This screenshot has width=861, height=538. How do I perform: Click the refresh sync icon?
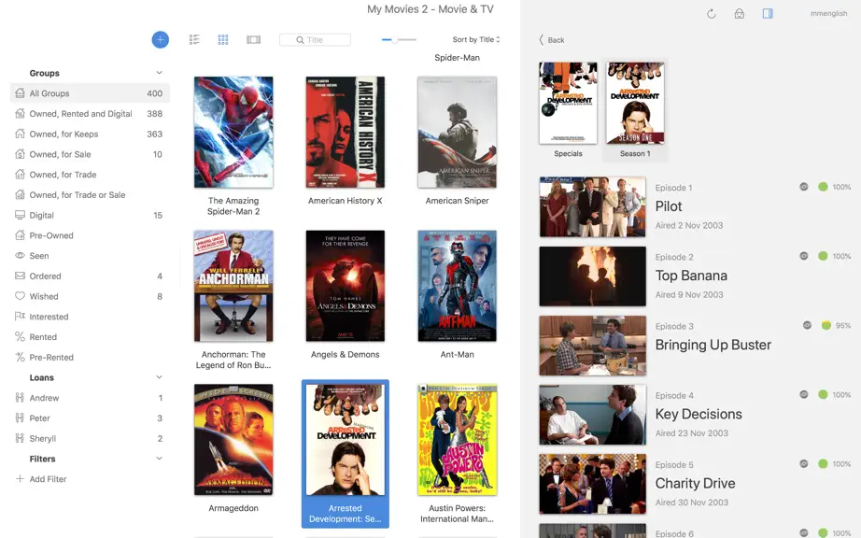711,14
